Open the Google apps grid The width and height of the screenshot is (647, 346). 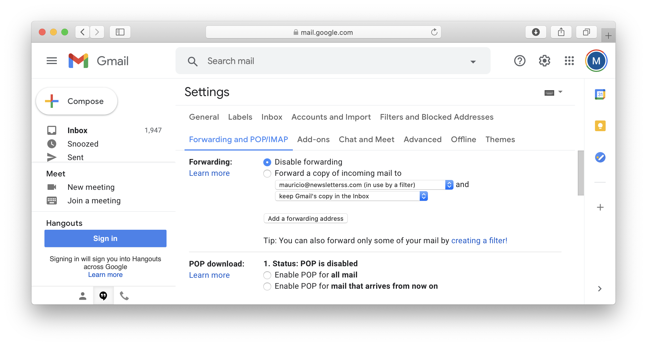[x=569, y=61]
